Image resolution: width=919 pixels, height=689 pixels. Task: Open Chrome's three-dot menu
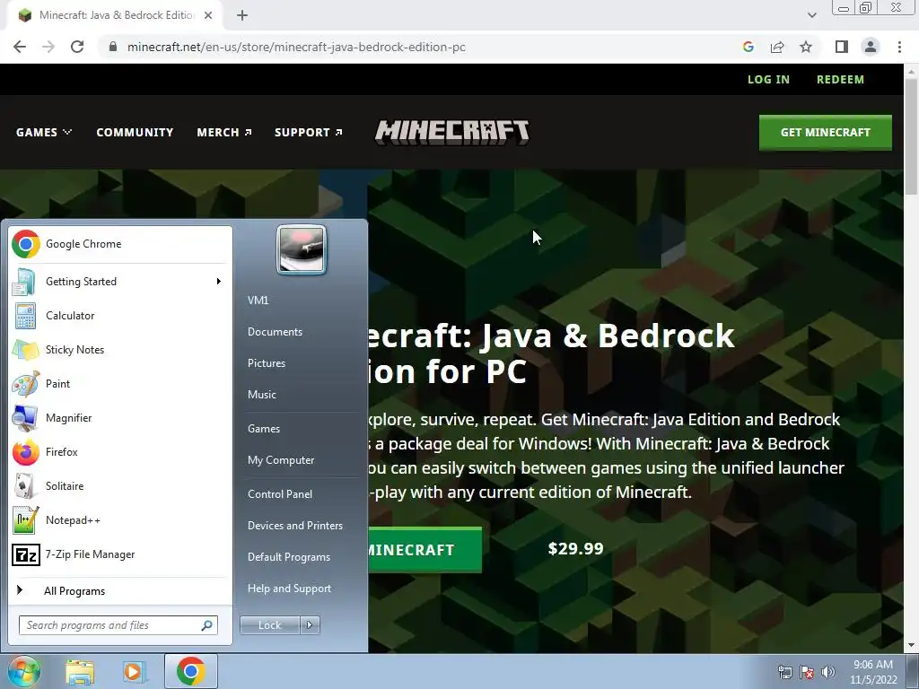tap(899, 47)
